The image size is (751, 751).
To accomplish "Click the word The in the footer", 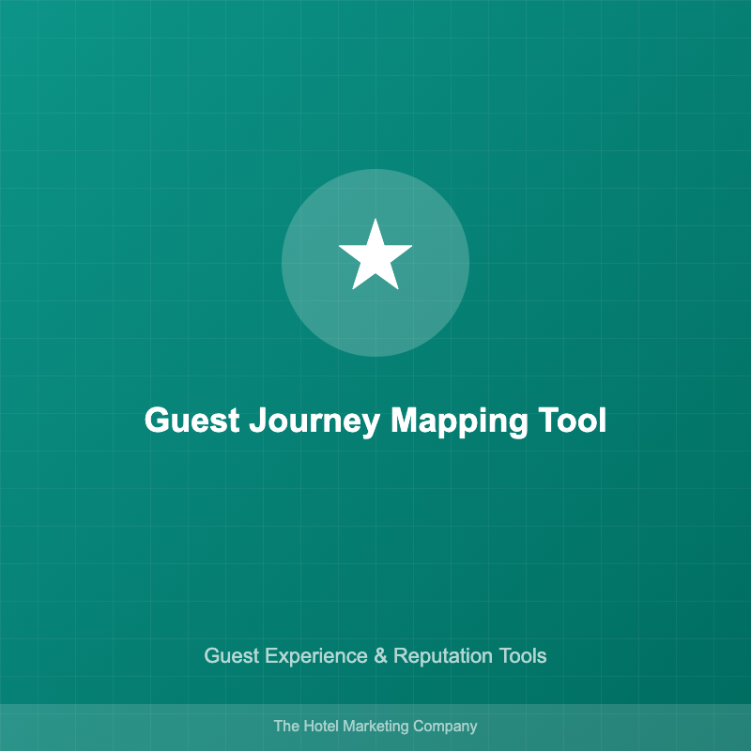I will pyautogui.click(x=286, y=726).
